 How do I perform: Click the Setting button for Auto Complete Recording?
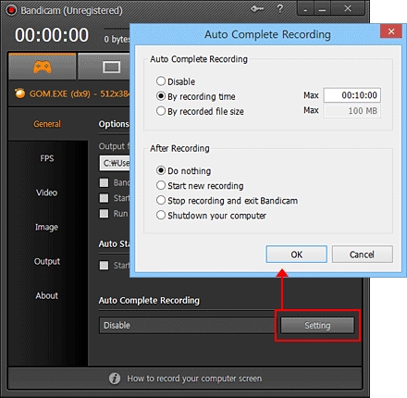coord(317,325)
